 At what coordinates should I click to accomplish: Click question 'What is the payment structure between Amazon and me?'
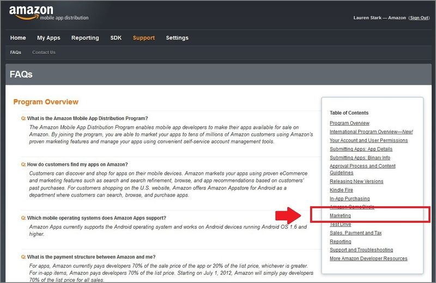point(91,257)
